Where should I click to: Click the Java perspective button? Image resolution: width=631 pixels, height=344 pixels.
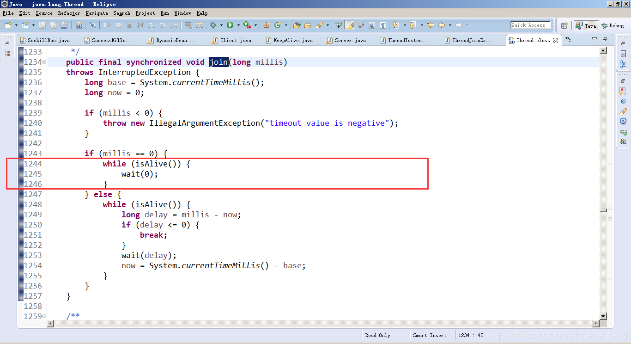coord(586,25)
